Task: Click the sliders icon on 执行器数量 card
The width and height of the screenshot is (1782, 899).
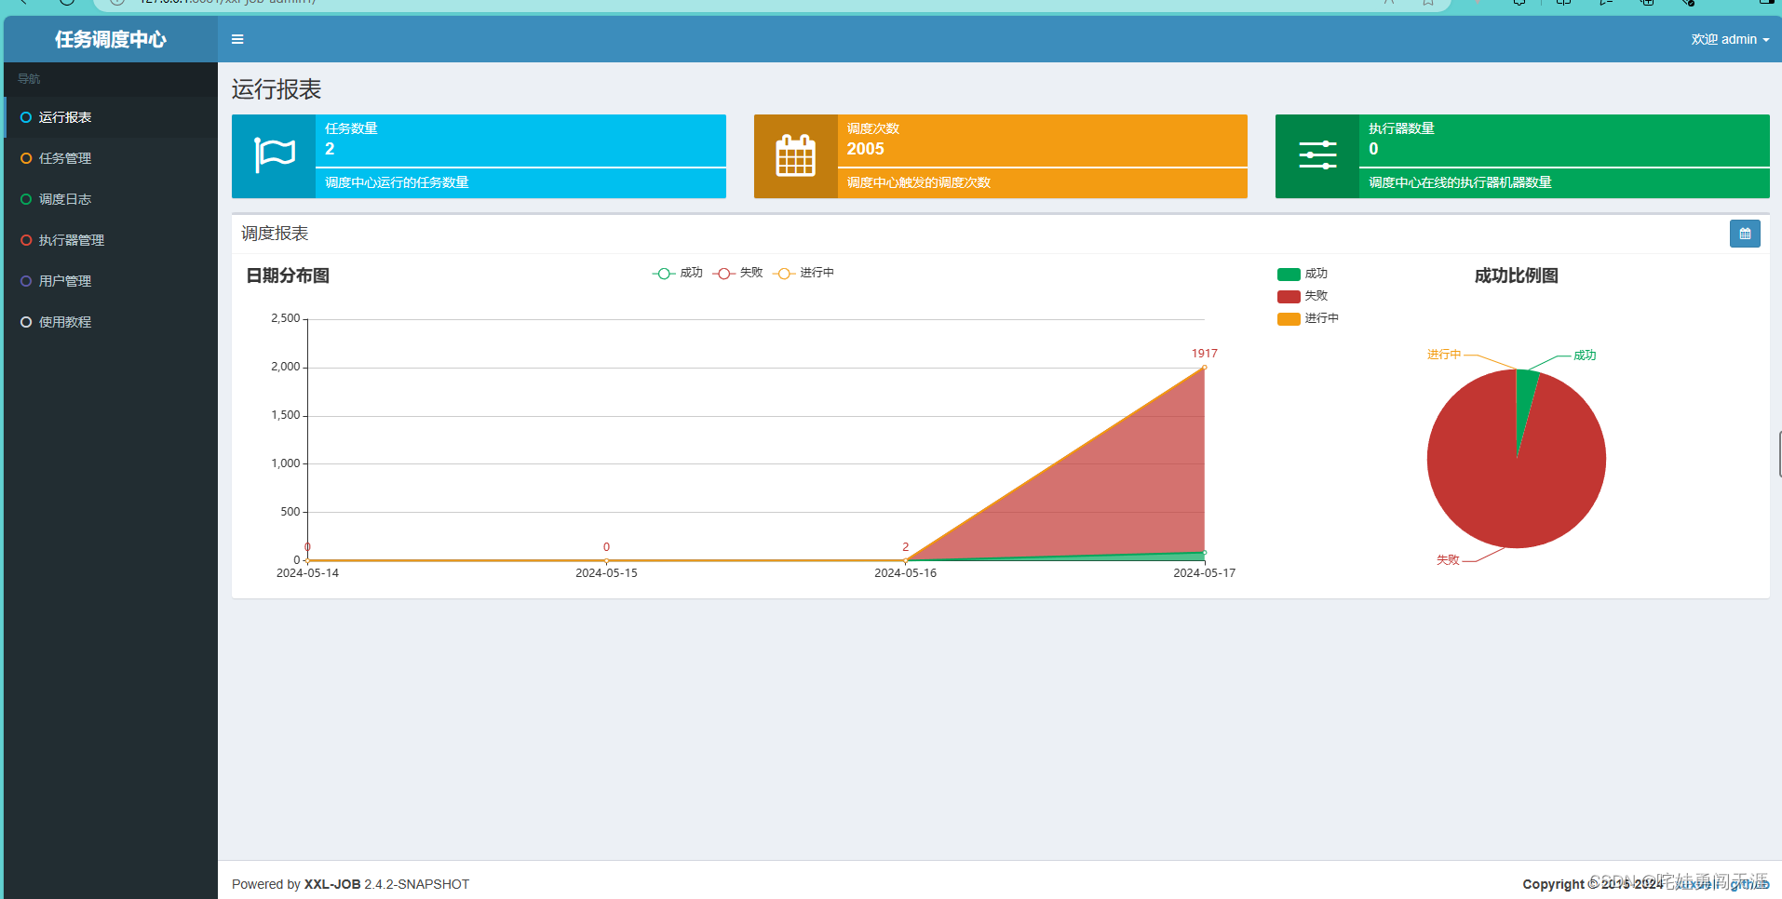Action: click(x=1317, y=155)
